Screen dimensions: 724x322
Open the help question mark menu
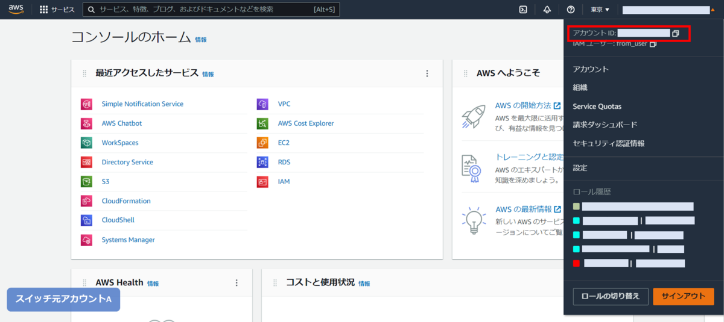(x=571, y=10)
